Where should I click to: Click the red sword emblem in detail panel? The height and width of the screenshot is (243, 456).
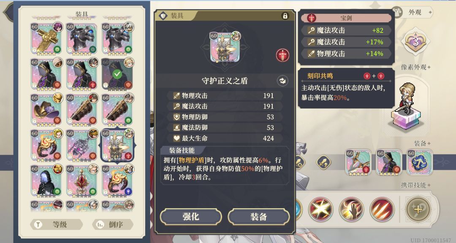pos(282,55)
